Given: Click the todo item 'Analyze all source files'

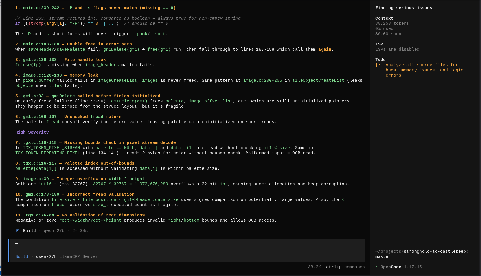Looking at the screenshot, I should (425, 70).
